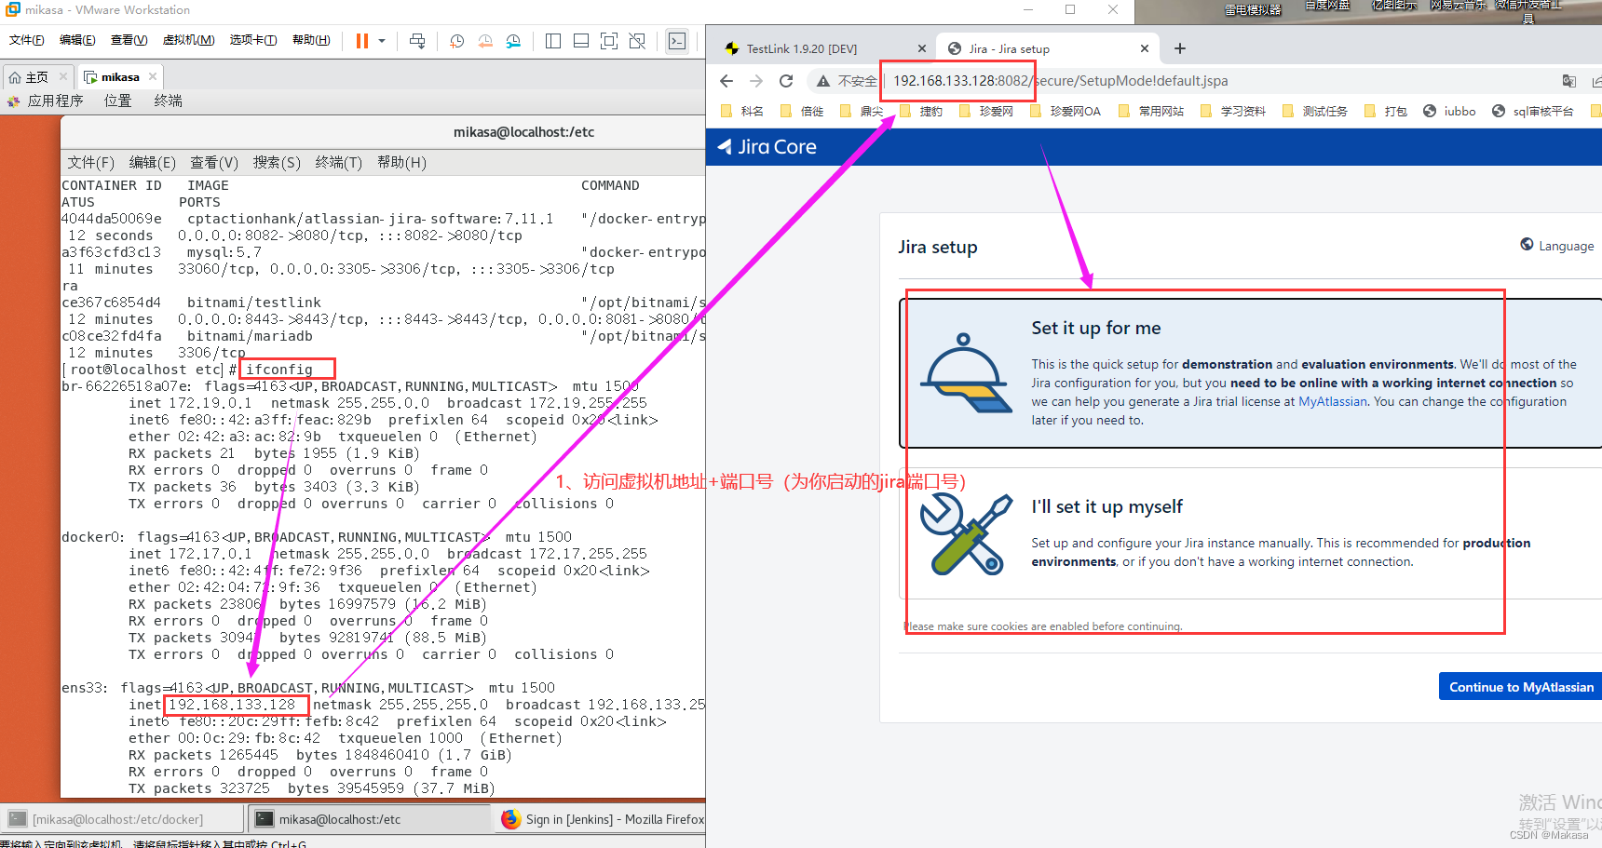Open VMware 文件(F) menu

27,40
